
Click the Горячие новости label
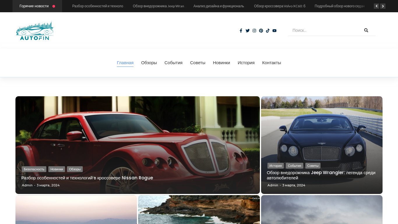coord(34,6)
